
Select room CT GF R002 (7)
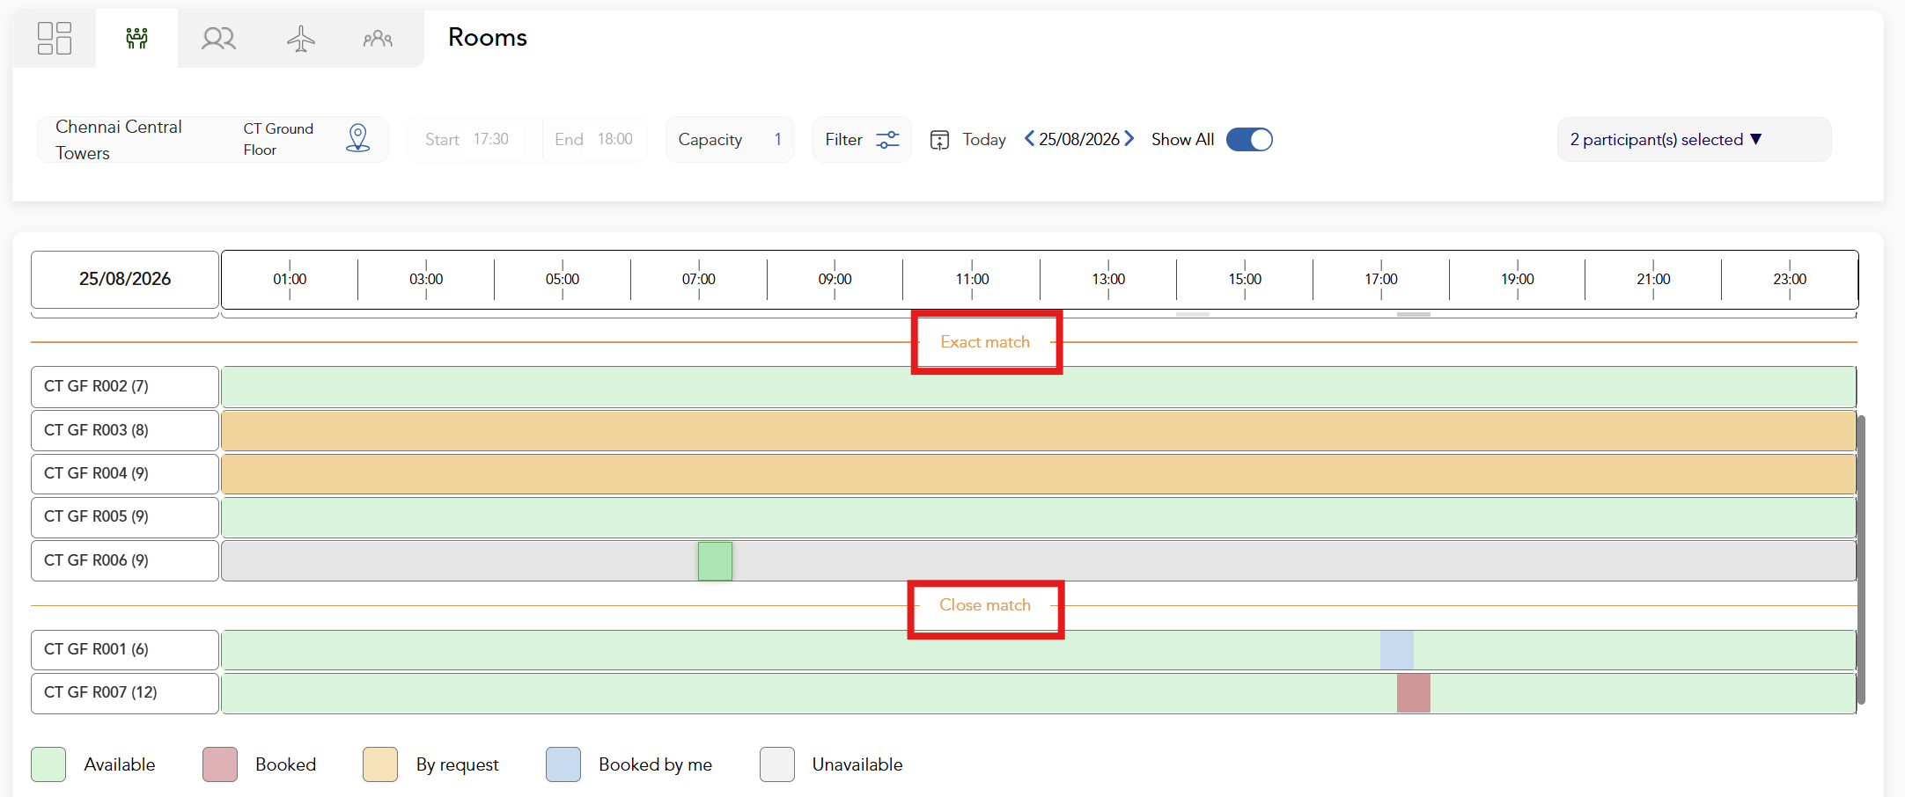tap(125, 386)
